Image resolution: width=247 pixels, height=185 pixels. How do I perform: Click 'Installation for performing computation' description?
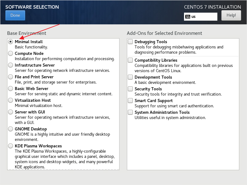[65, 59]
